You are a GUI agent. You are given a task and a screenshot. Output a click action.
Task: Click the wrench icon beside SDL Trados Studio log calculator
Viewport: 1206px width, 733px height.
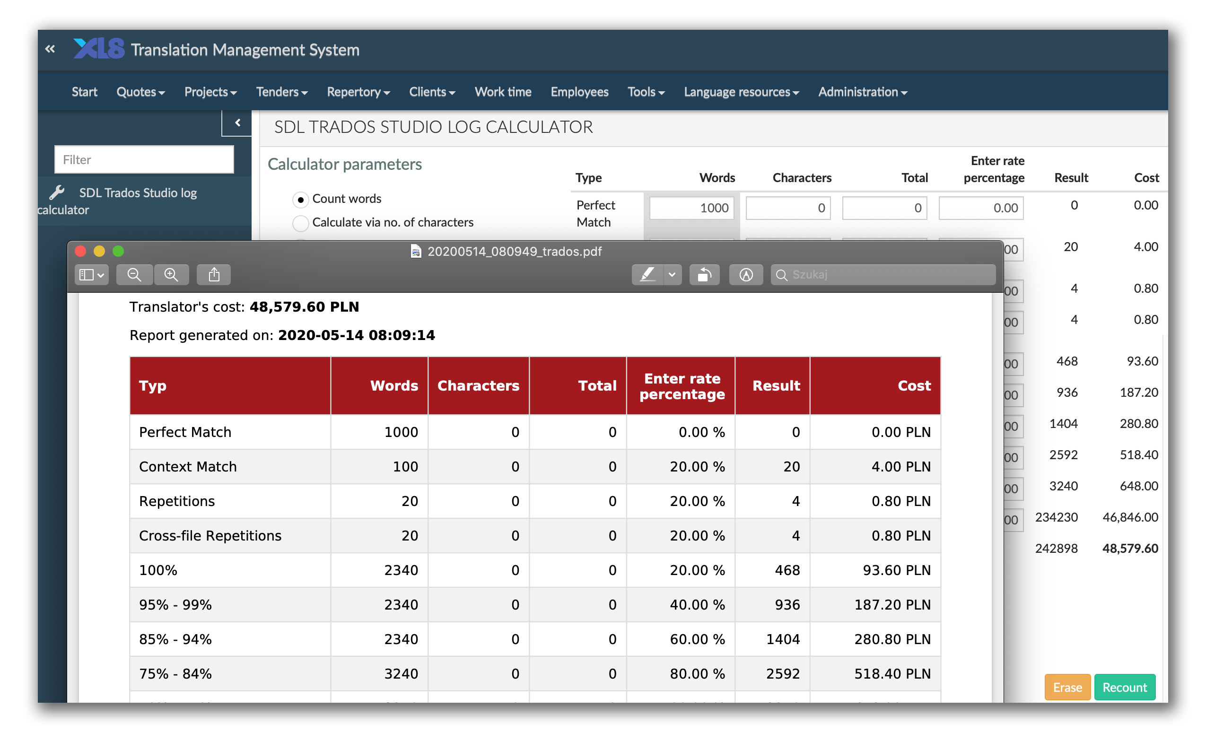tap(57, 193)
